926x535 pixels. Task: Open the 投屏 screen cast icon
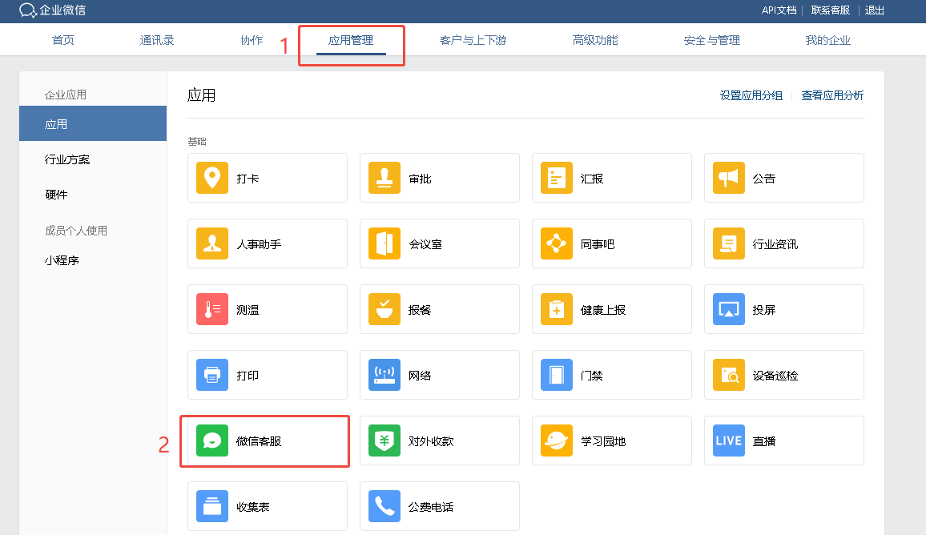coord(729,309)
